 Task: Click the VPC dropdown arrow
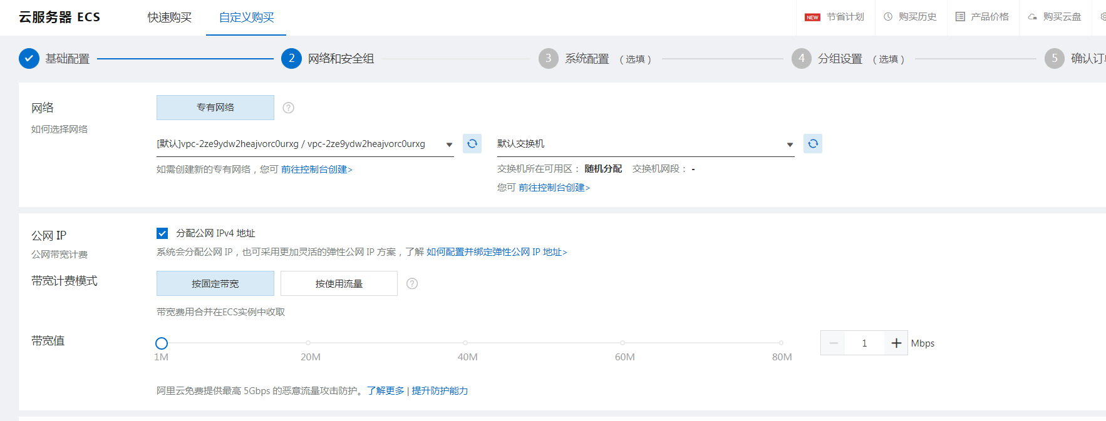pos(449,145)
